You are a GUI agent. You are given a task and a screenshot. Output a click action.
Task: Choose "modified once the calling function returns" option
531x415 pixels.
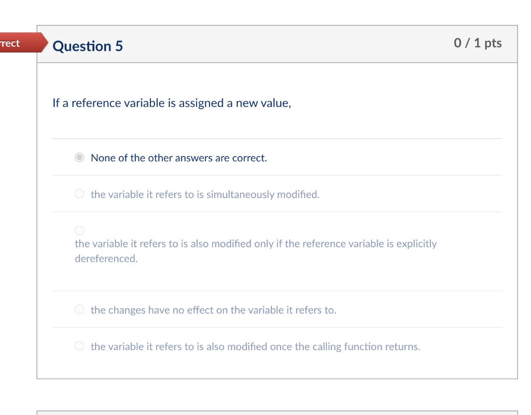(x=255, y=347)
